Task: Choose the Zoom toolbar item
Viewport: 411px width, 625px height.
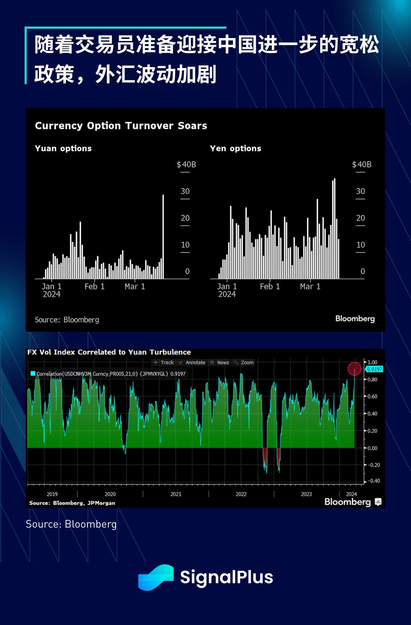Action: click(247, 363)
